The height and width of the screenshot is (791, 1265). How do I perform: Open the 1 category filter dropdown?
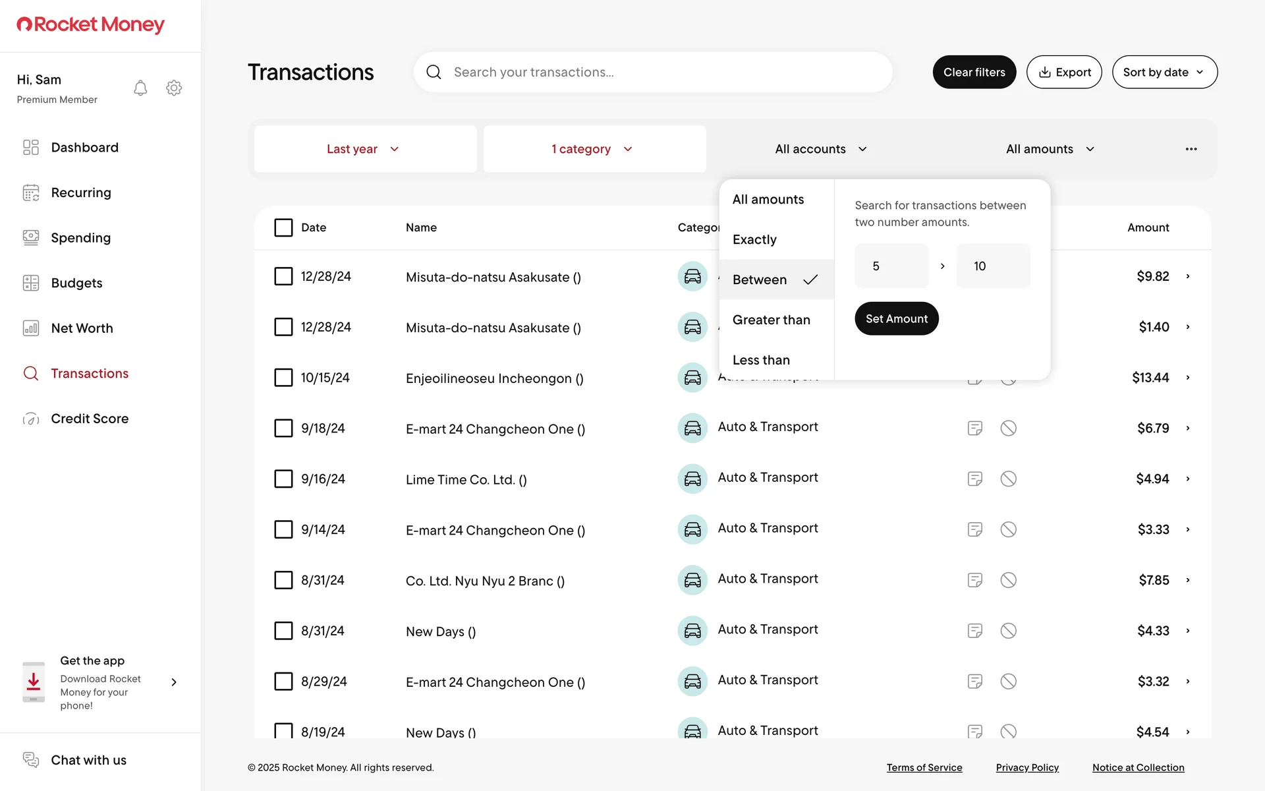[594, 149]
